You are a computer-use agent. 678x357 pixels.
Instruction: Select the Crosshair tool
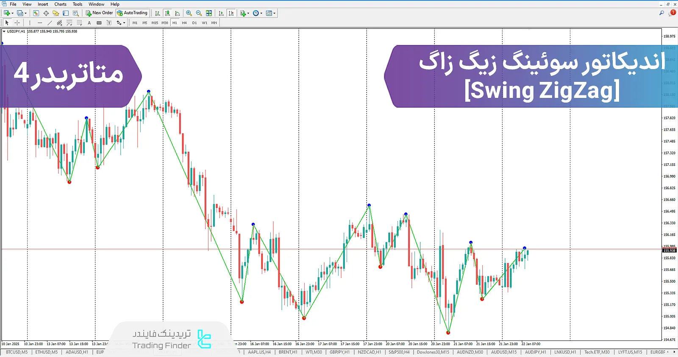point(17,22)
